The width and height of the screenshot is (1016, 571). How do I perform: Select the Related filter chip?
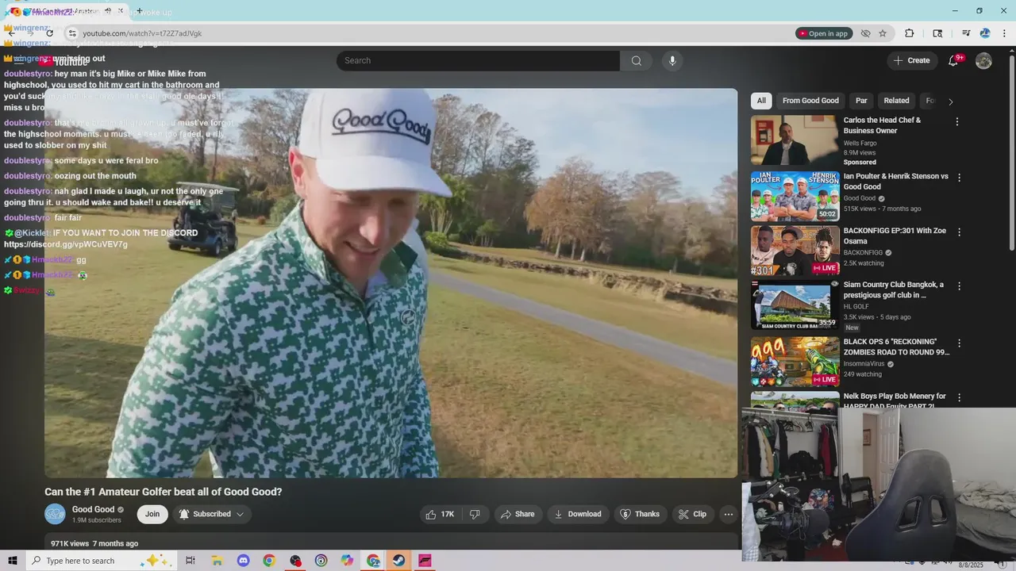896,101
